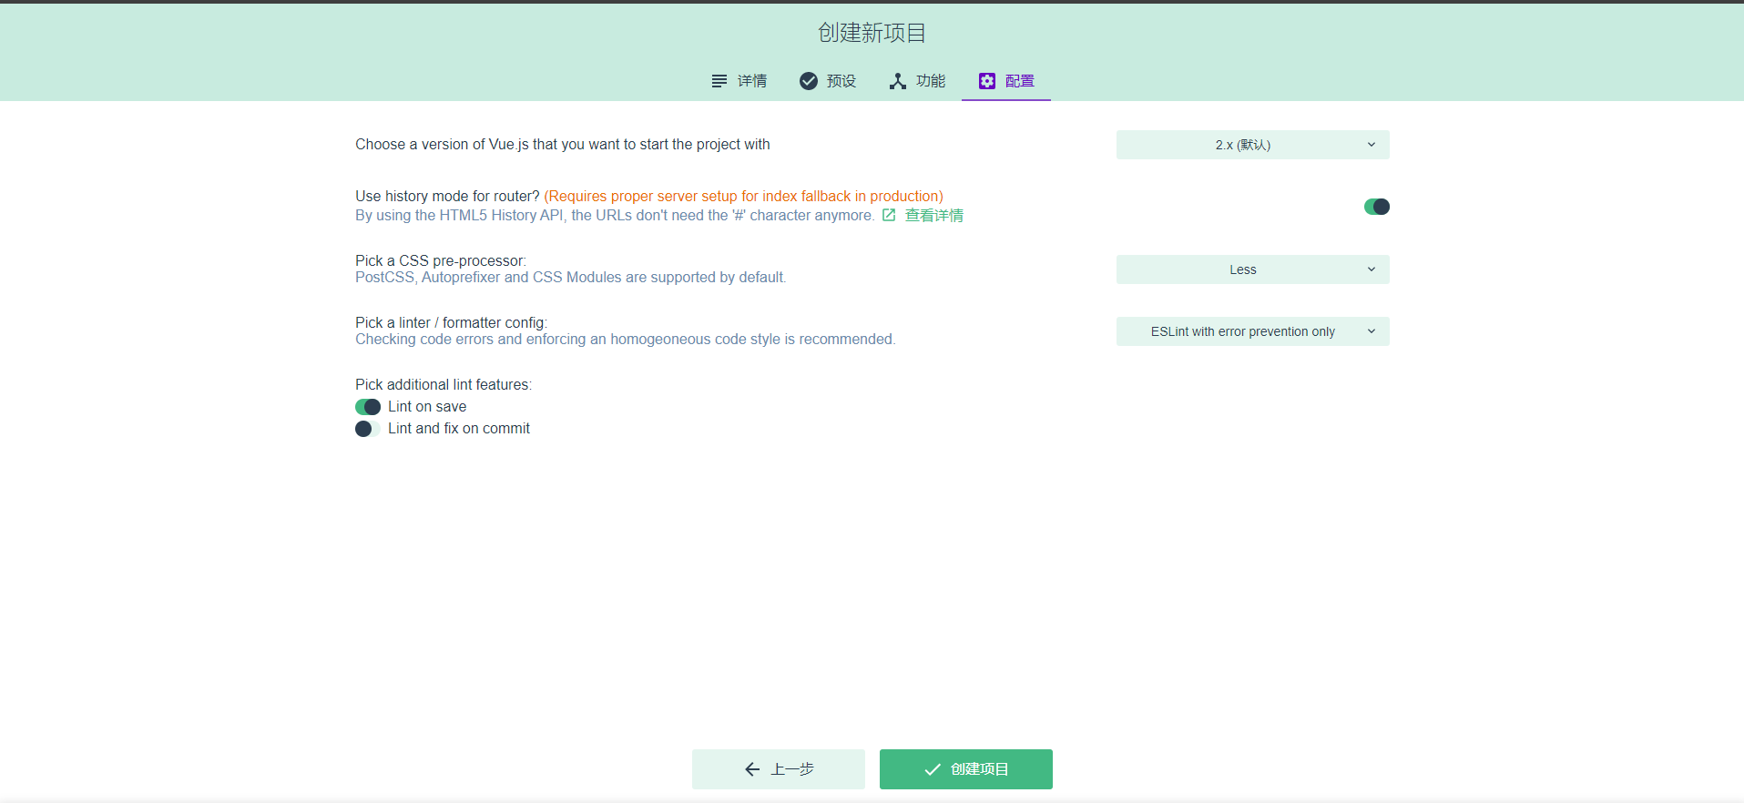Click the back arrow icon on 上一步
Screen dimensions: 1744x803
point(752,769)
